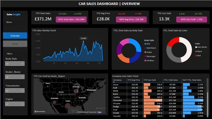The height and width of the screenshot is (119, 212).
Task: Click the Sales Insight title
Action: click(x=13, y=14)
